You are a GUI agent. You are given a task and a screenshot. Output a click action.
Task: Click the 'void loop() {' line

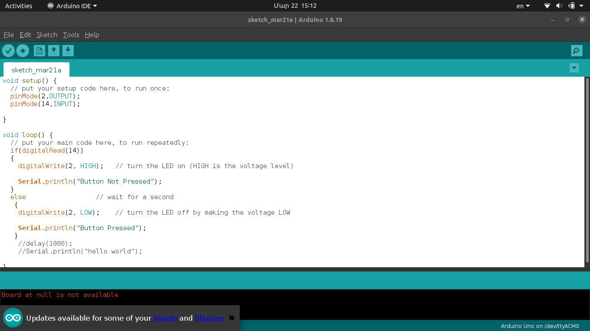28,135
